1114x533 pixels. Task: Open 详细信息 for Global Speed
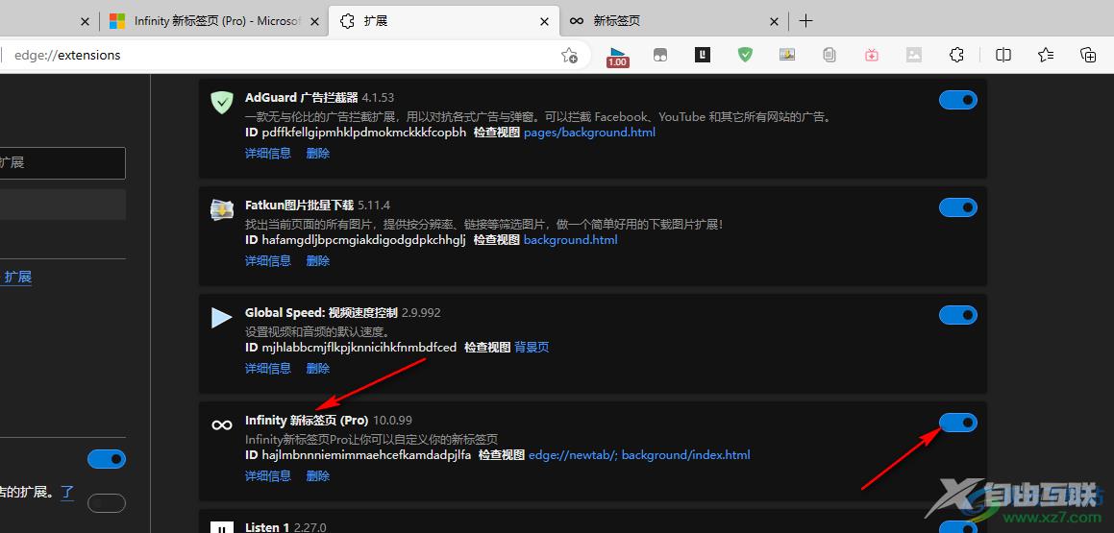pyautogui.click(x=268, y=369)
